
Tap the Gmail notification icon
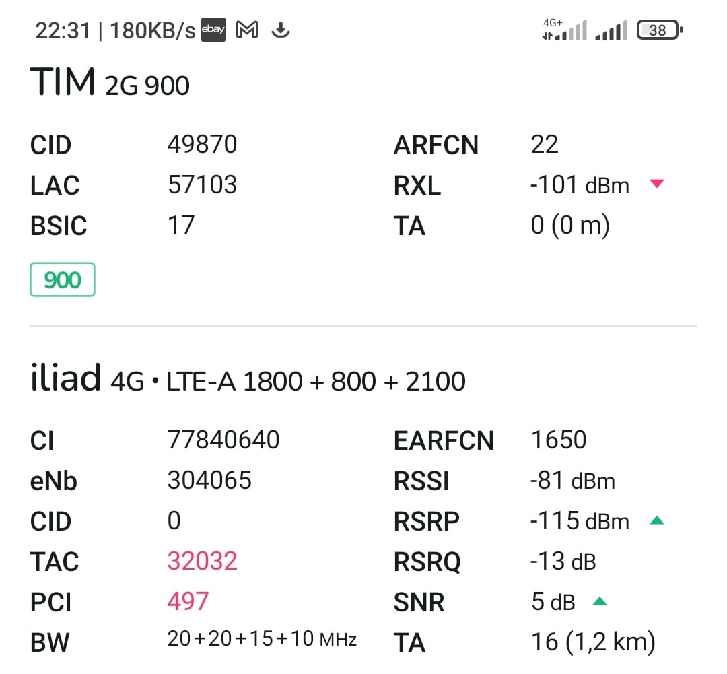pos(247,30)
